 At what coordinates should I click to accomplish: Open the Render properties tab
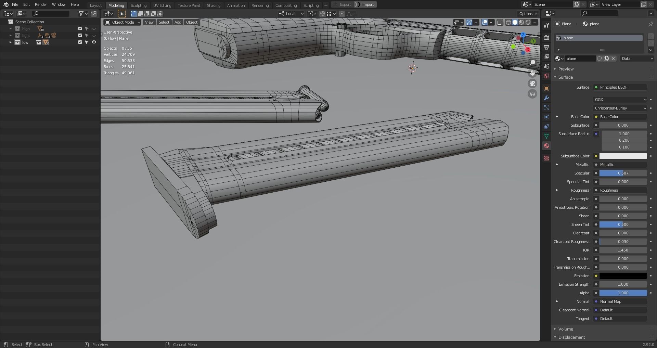tap(546, 37)
